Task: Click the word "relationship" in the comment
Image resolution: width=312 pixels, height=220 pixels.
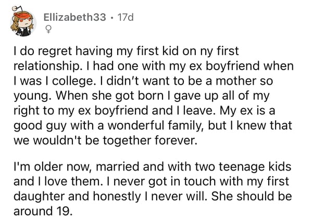Action: (46, 66)
